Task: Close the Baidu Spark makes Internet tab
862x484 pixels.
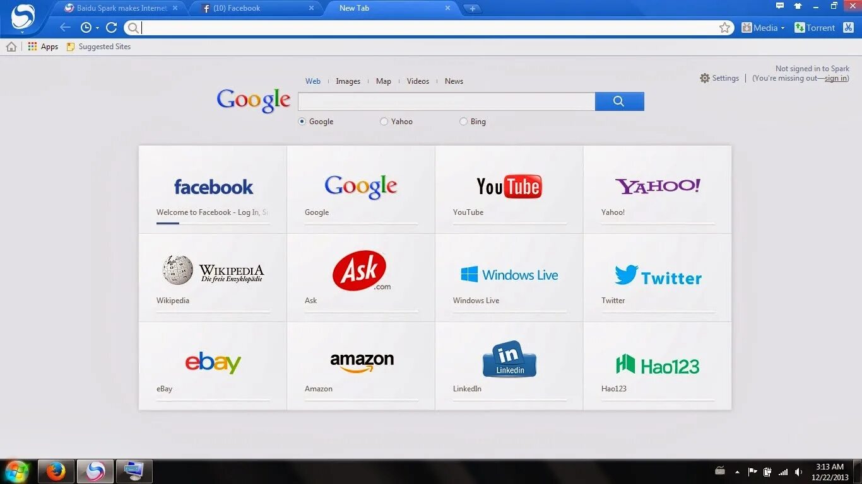Action: click(175, 8)
